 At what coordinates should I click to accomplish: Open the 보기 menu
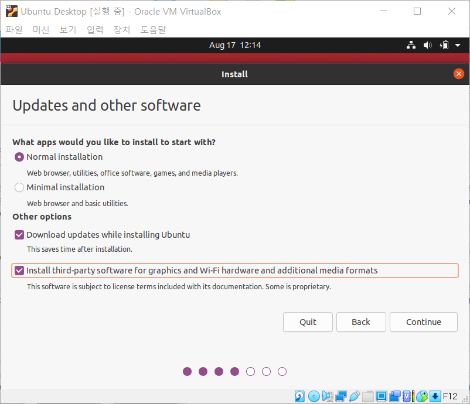(68, 30)
